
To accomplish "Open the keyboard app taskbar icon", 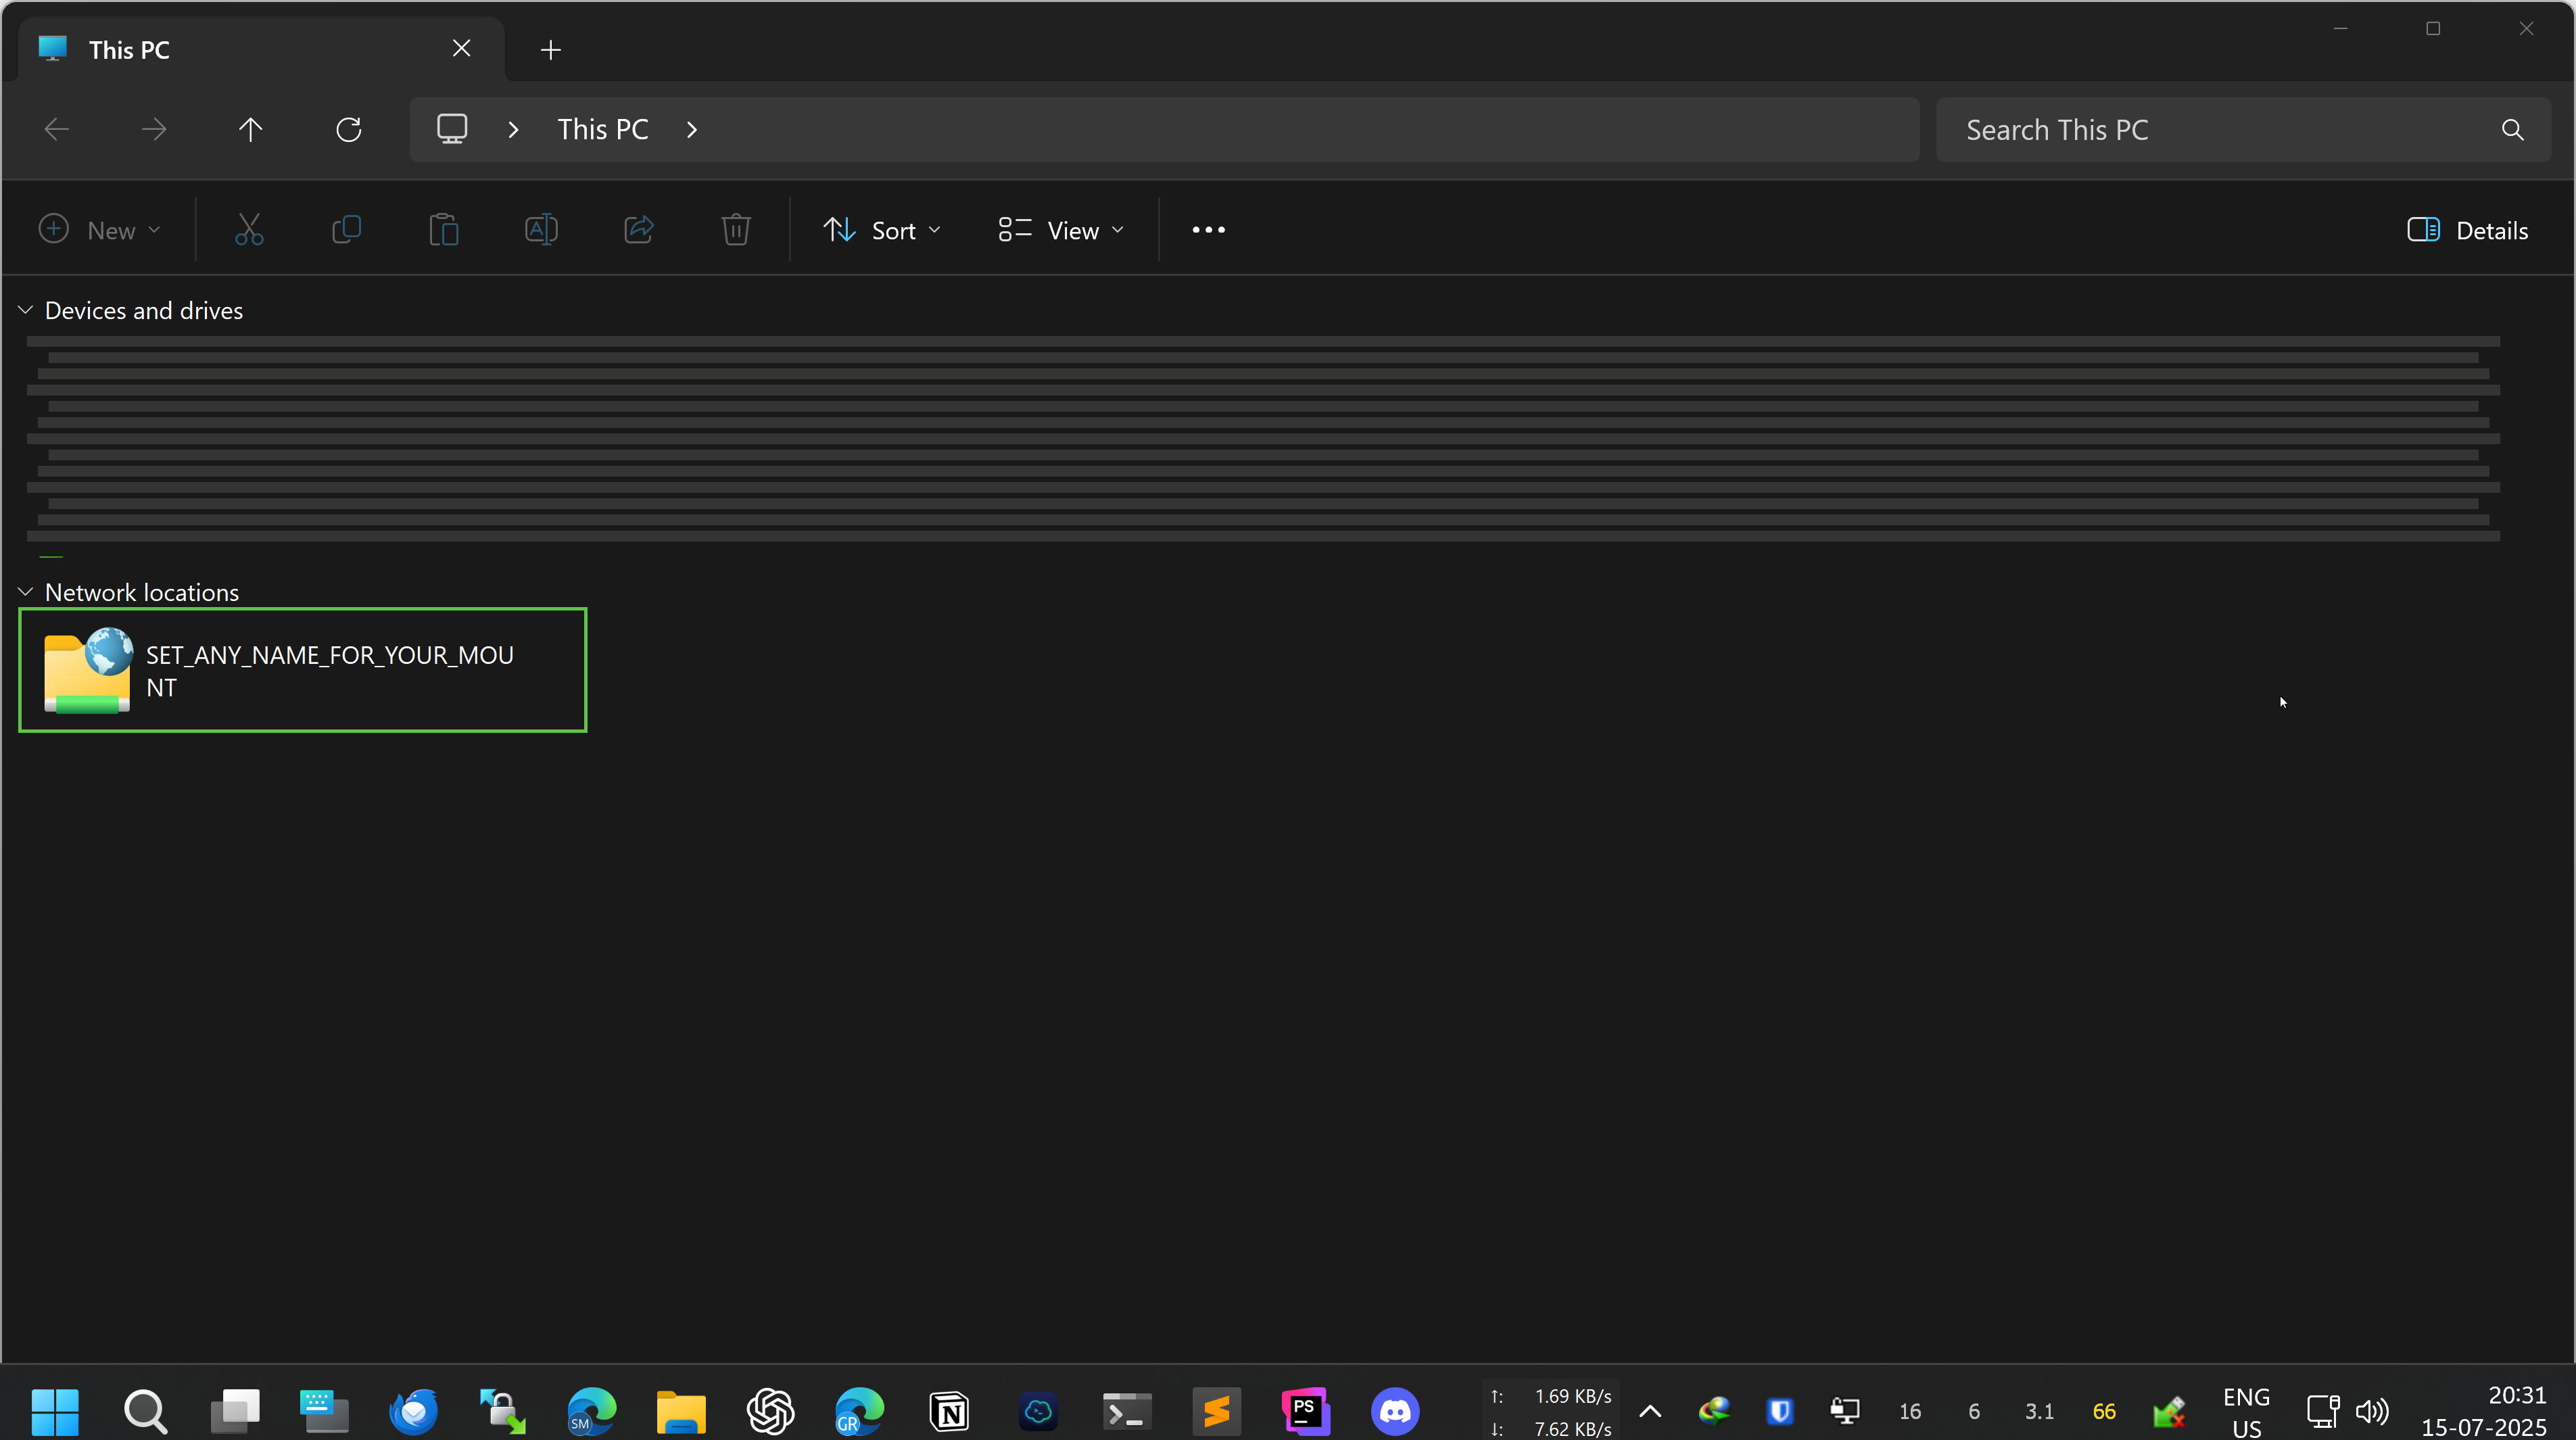I will (x=324, y=1411).
